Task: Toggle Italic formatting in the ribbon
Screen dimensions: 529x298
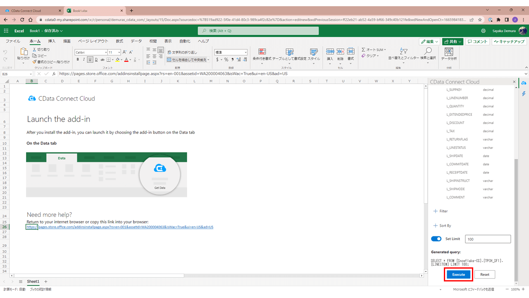Action: tap(83, 60)
